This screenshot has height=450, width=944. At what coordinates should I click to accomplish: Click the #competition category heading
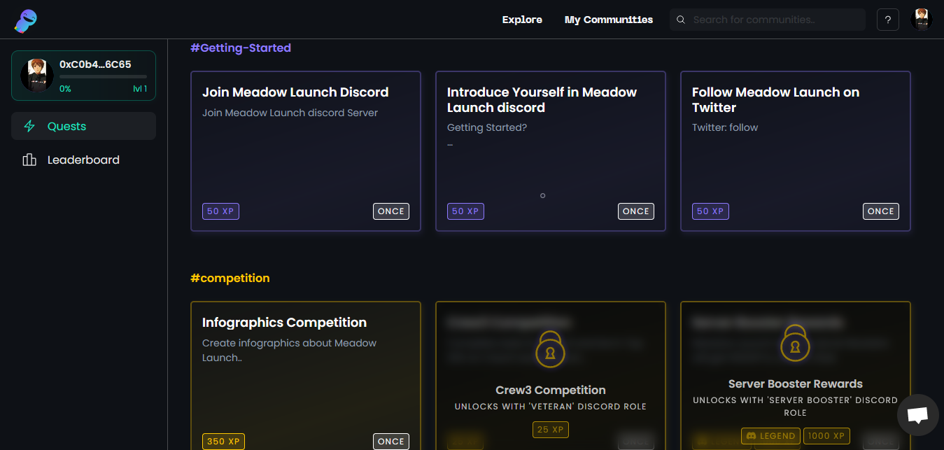(x=230, y=278)
